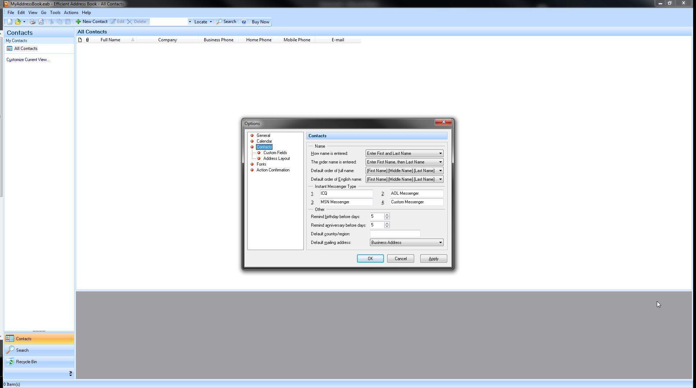Image resolution: width=696 pixels, height=388 pixels.
Task: Open the File menu
Action: (x=11, y=12)
